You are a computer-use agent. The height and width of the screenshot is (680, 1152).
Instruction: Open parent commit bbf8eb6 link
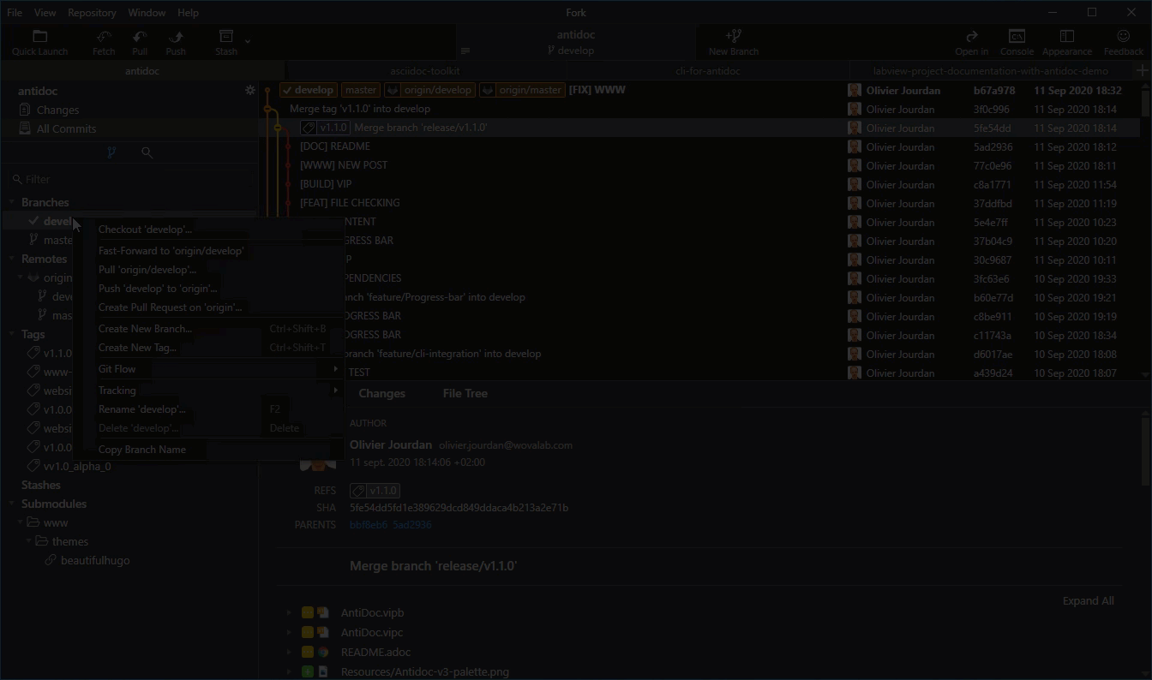(x=369, y=524)
